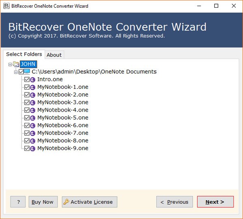Select the JOHN tree item
243x219 pixels.
28,64
